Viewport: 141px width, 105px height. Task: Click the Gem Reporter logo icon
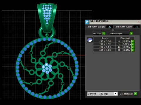[87, 22]
